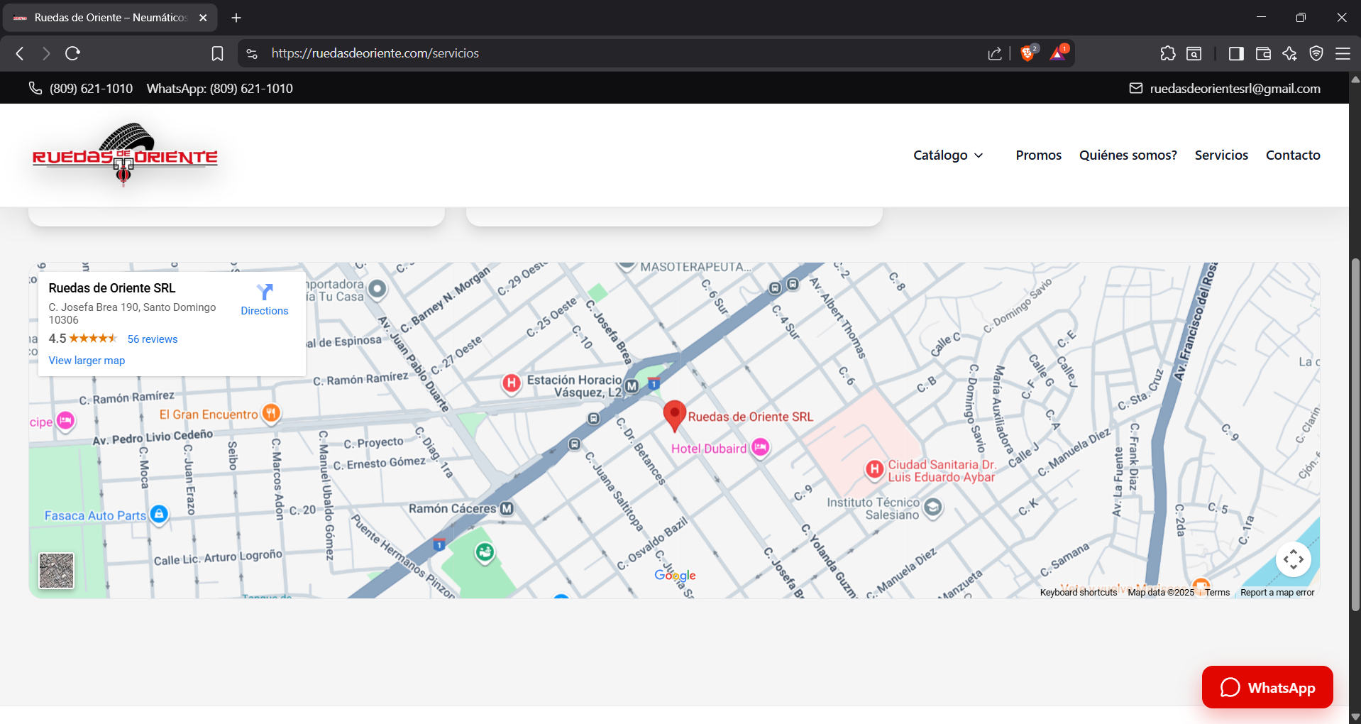1361x724 pixels.
Task: Toggle map fullscreen camera control button
Action: (x=1293, y=559)
